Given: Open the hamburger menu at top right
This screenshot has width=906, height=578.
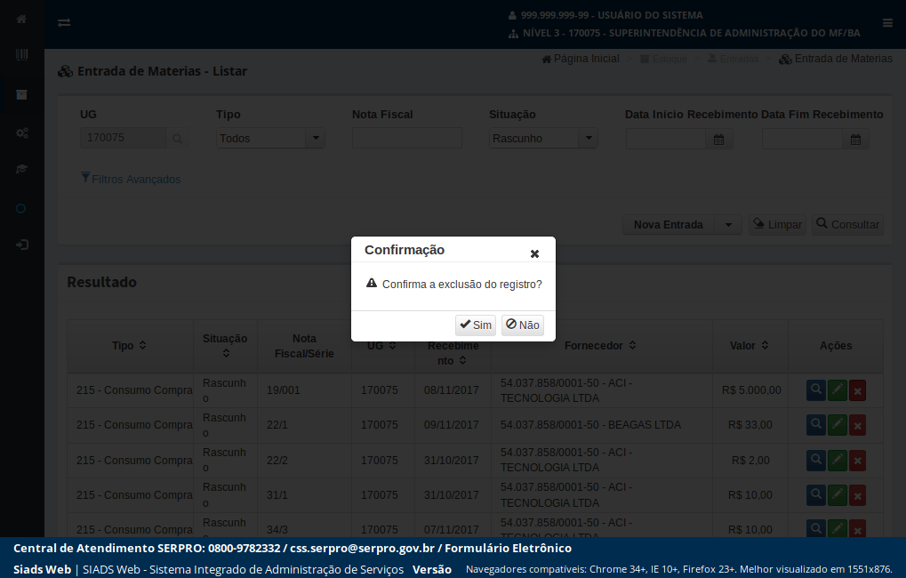Looking at the screenshot, I should click(x=887, y=22).
